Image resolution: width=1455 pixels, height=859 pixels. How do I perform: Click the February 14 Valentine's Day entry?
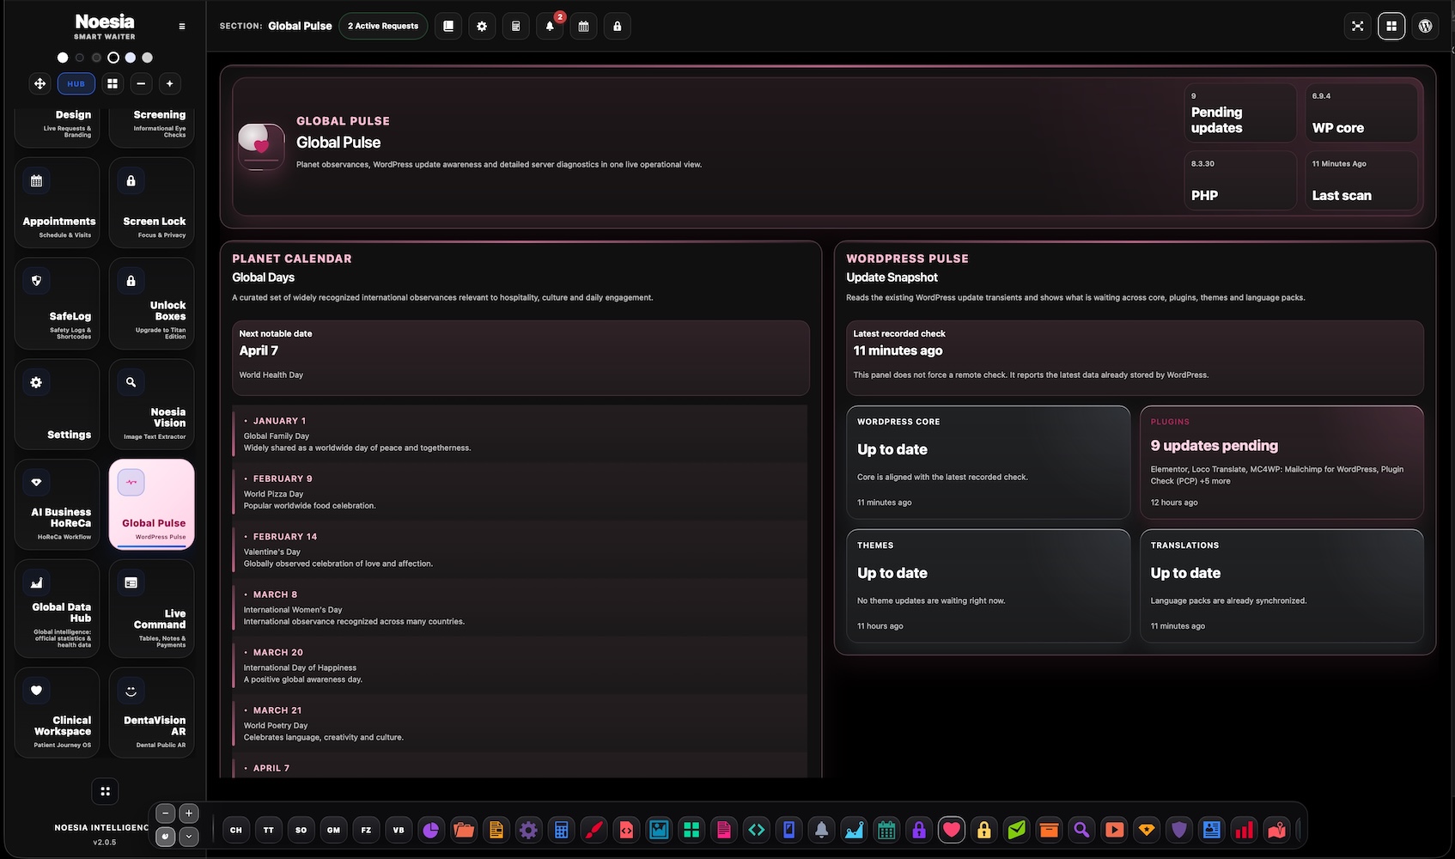tap(521, 550)
